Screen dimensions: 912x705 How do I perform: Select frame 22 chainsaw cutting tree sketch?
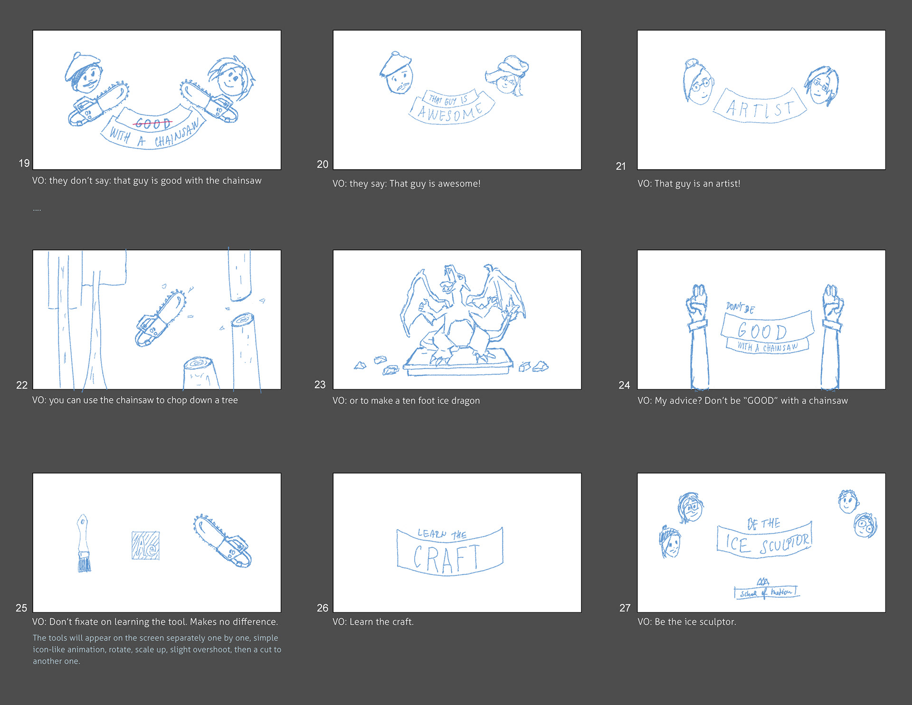157,319
